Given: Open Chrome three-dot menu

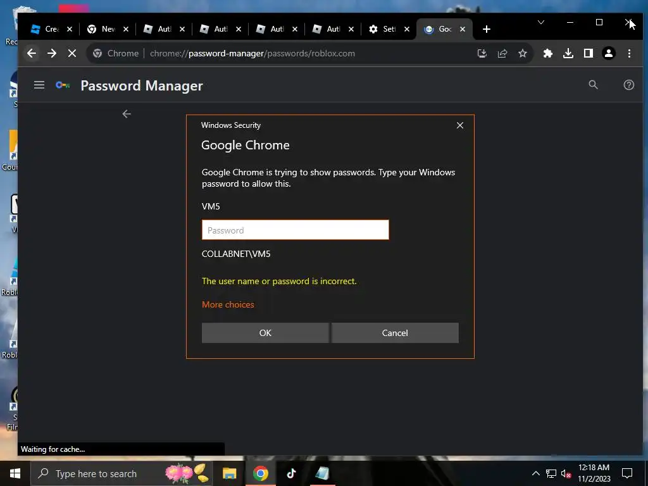Looking at the screenshot, I should click(629, 53).
